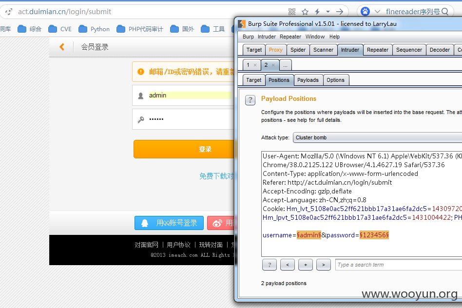Select the Intruder tool tab
462x308 pixels.
pos(350,50)
